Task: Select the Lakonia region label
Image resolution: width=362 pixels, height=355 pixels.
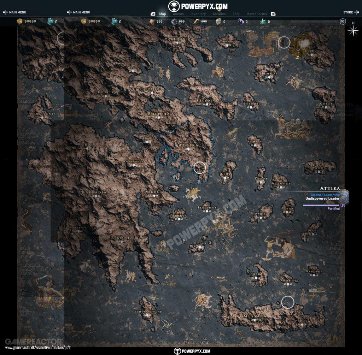Action: click(x=122, y=237)
